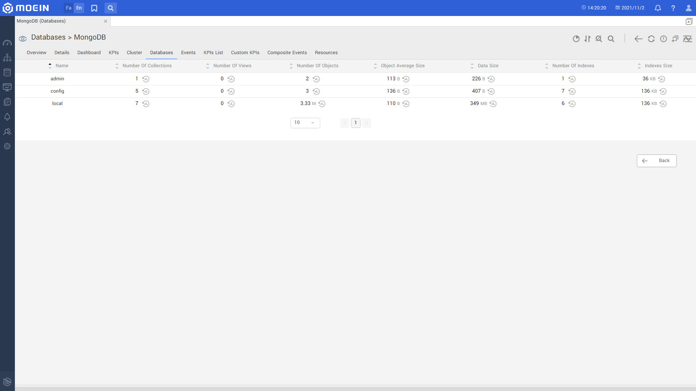Open help question mark icon

(673, 8)
